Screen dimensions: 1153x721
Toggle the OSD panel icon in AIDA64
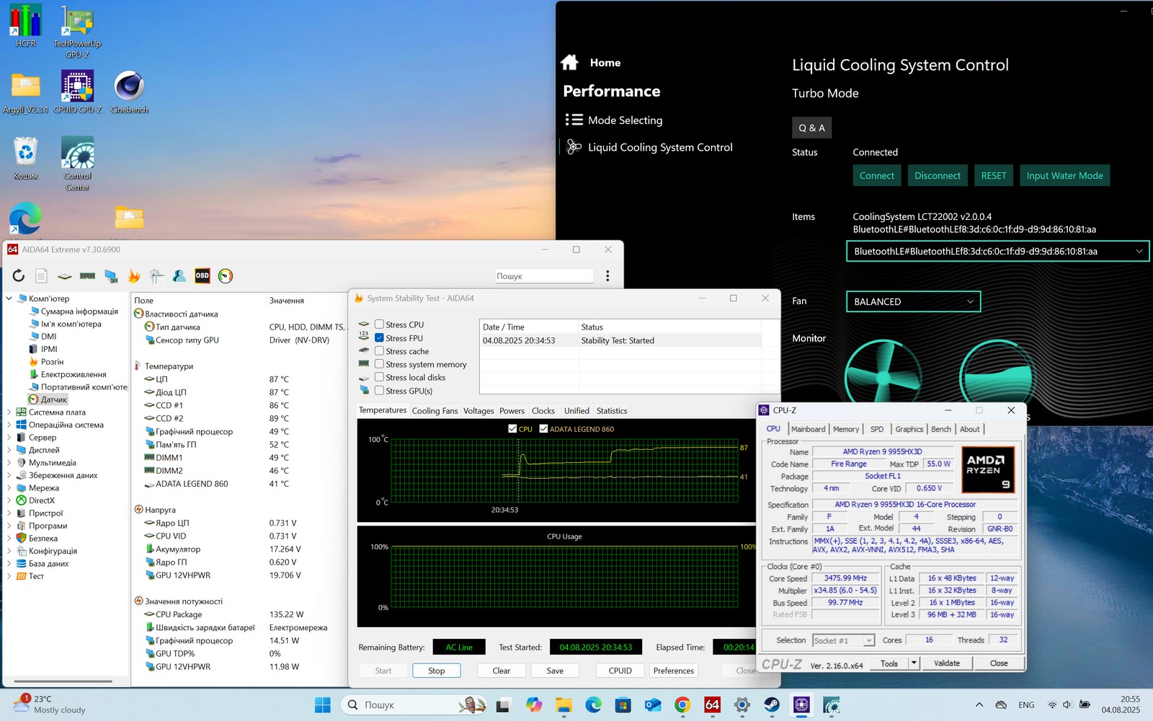tap(202, 275)
